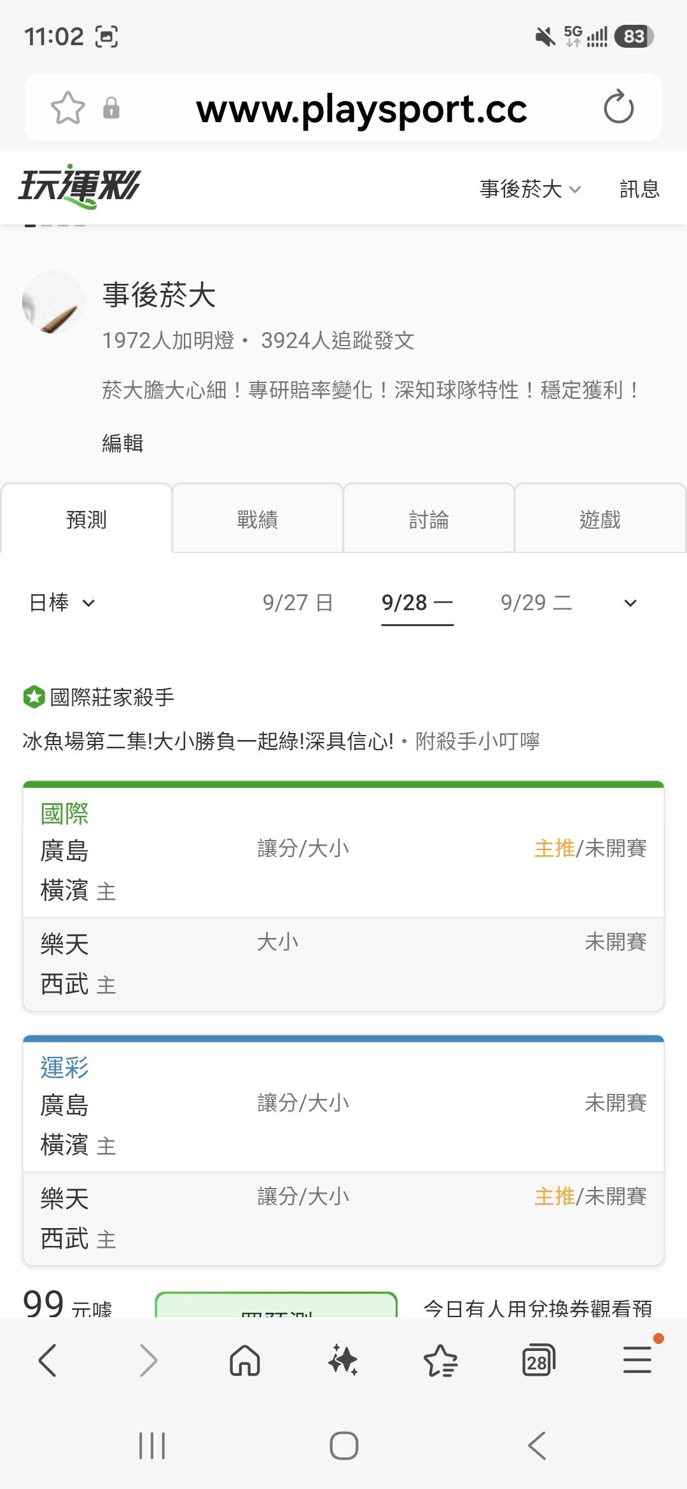This screenshot has height=1489, width=687.
Task: Open the browser hamburger menu
Action: [637, 1360]
